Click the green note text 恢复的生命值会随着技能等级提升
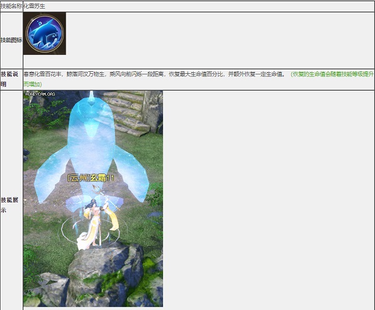The height and width of the screenshot is (310, 375). pos(333,74)
